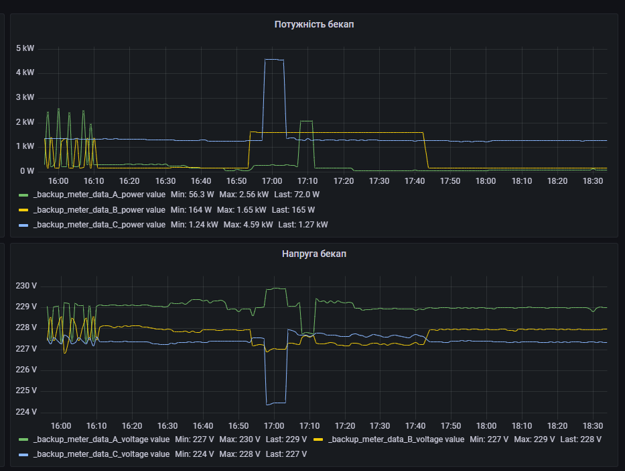Screen dimensions: 625x471
Task: Click the green voltage peak near 230 V
Action: tap(276, 289)
